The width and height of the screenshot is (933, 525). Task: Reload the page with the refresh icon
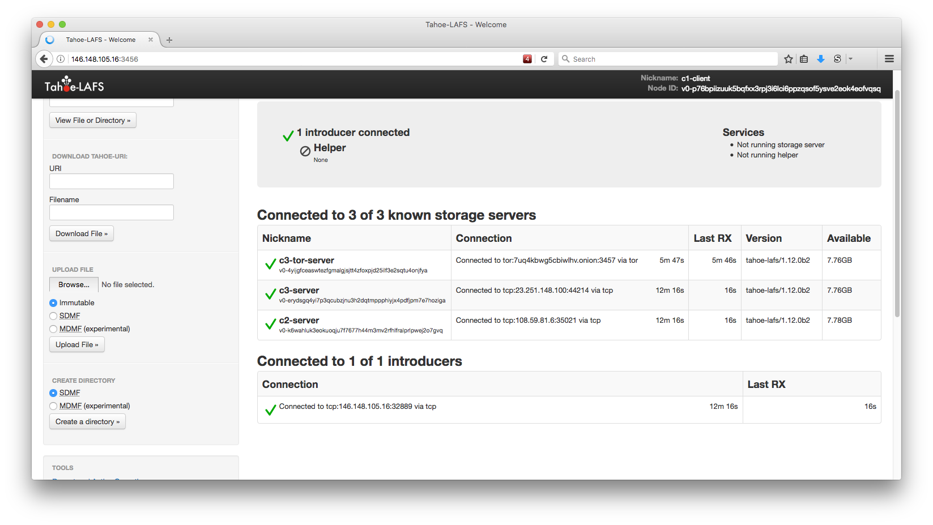(x=544, y=59)
